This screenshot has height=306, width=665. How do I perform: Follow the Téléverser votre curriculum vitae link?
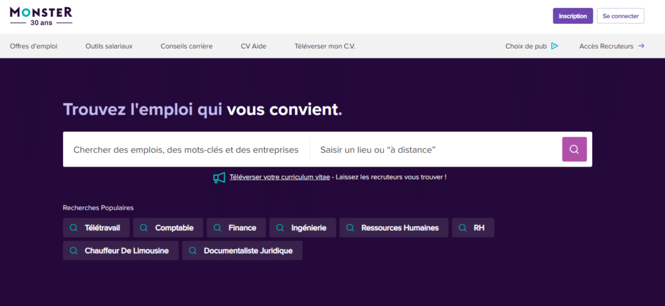(x=279, y=177)
